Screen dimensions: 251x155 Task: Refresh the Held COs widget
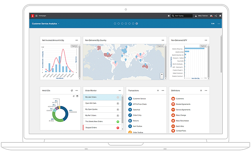72,90
